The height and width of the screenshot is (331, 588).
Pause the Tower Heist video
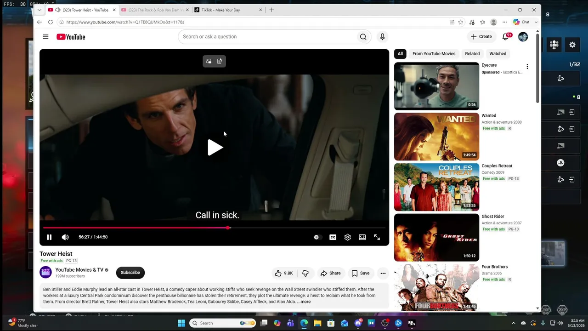[49, 237]
